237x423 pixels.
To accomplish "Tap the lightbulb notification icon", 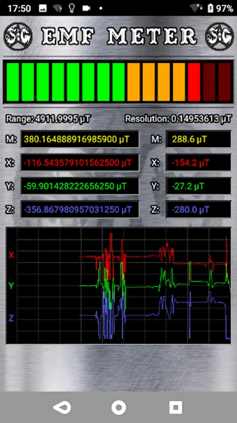I will (72, 8).
